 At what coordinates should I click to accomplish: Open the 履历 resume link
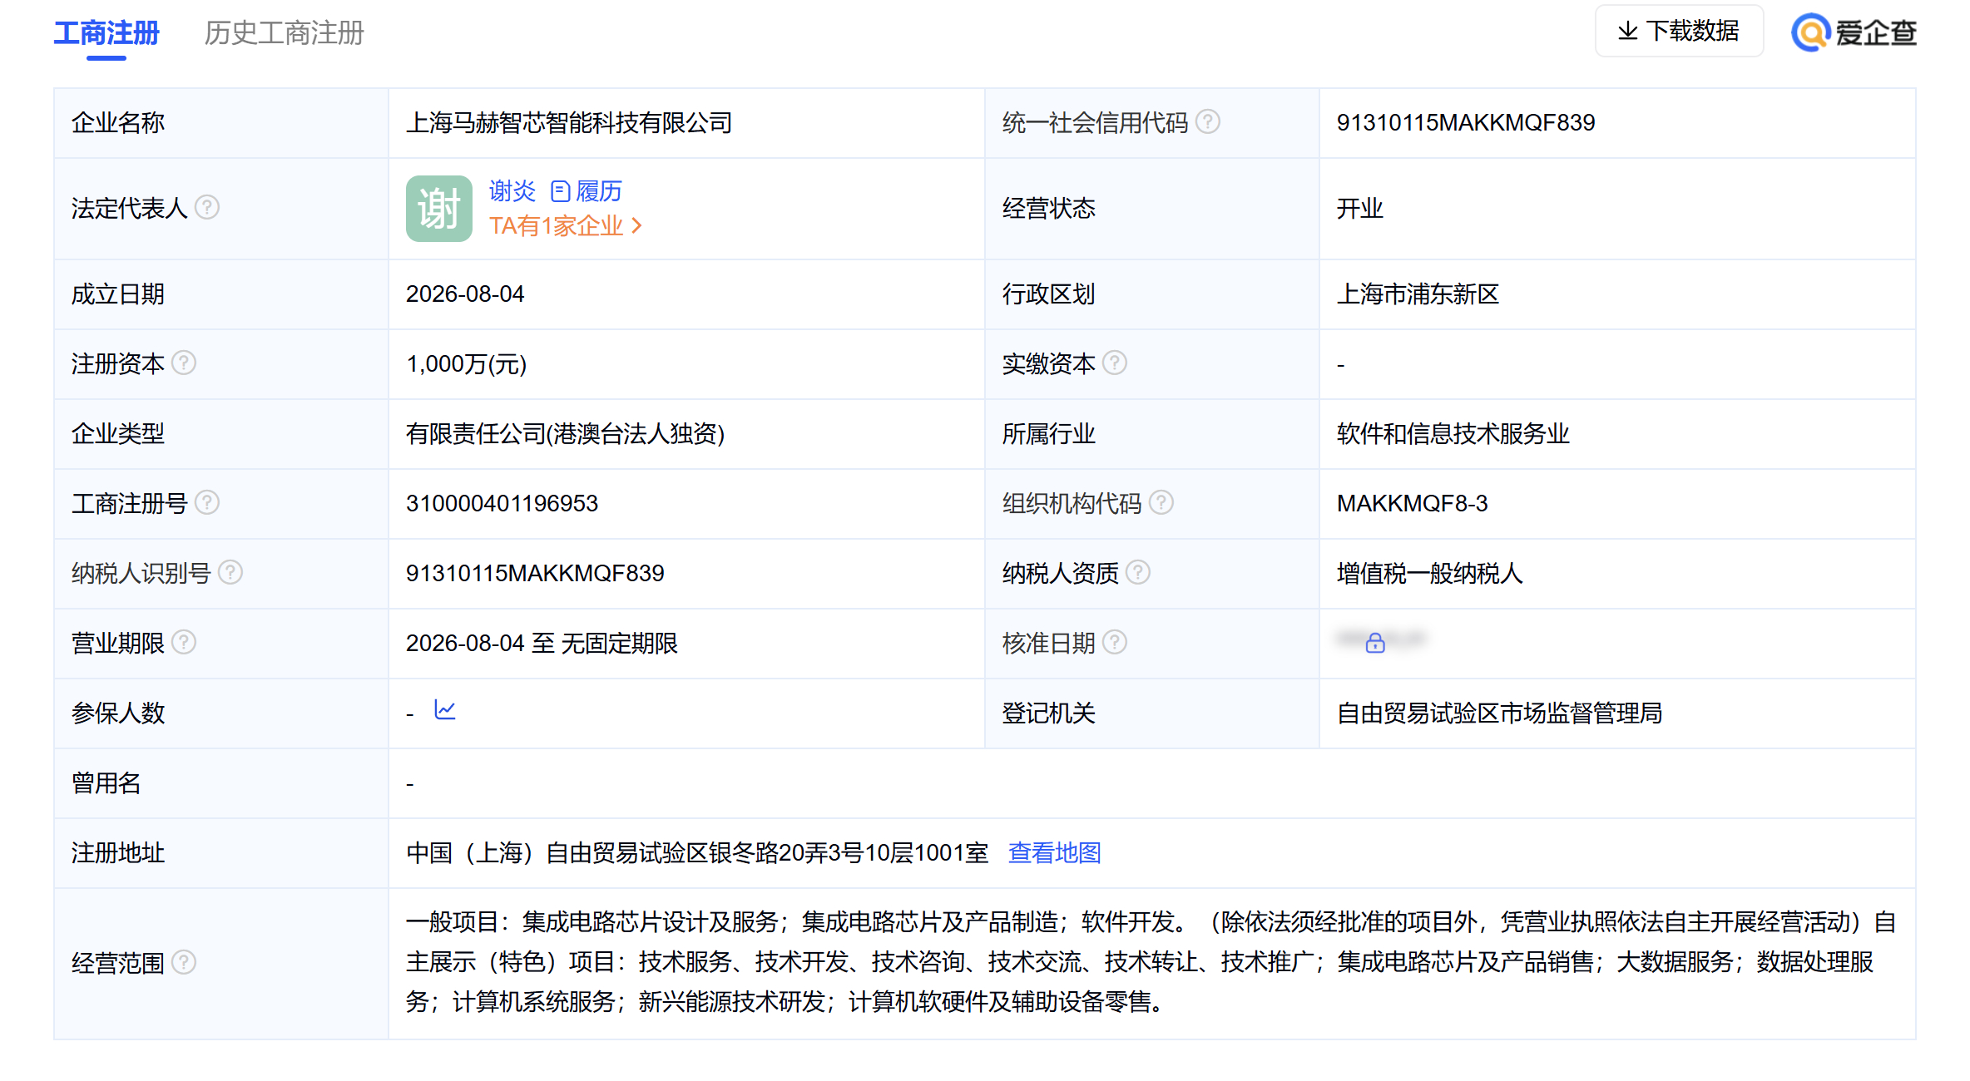click(x=587, y=191)
